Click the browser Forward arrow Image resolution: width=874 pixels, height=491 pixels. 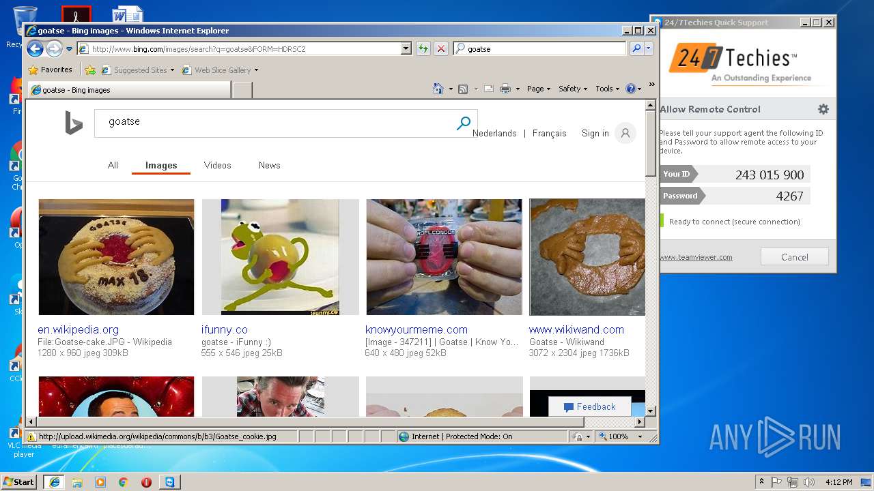pos(53,48)
